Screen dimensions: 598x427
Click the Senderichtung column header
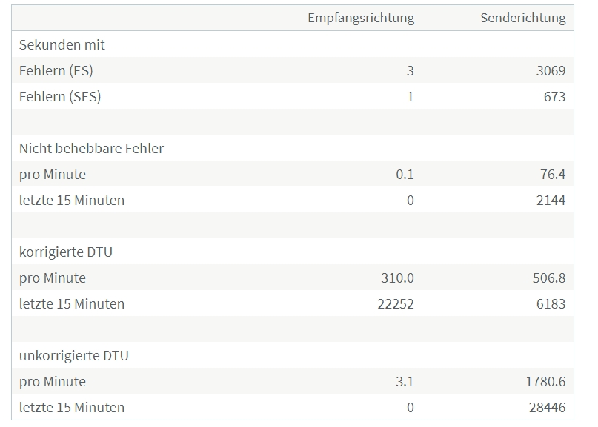523,18
